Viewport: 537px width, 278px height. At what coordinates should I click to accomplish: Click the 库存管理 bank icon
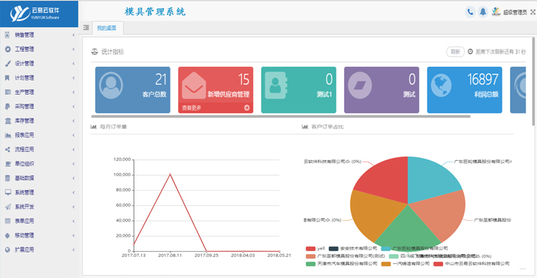[8, 121]
